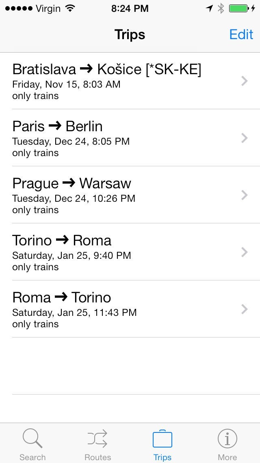Tap the battery icon in status bar
This screenshot has width=260, height=463.
pyautogui.click(x=239, y=8)
